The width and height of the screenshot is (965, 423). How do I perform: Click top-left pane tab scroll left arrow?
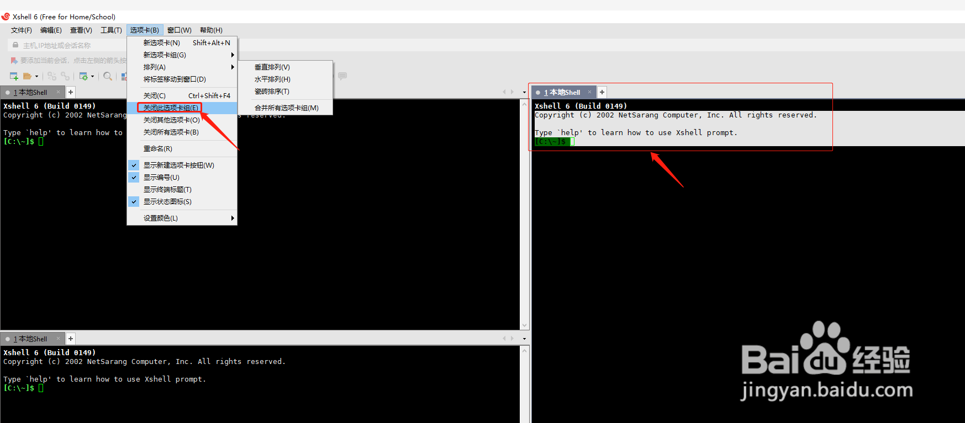click(x=504, y=92)
